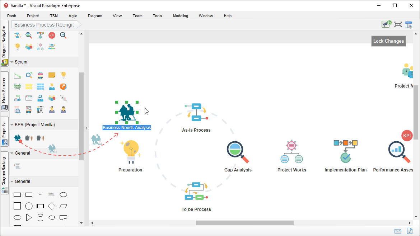420x236 pixels.
Task: Open the Diagram Backlog side tab
Action: coord(4,173)
